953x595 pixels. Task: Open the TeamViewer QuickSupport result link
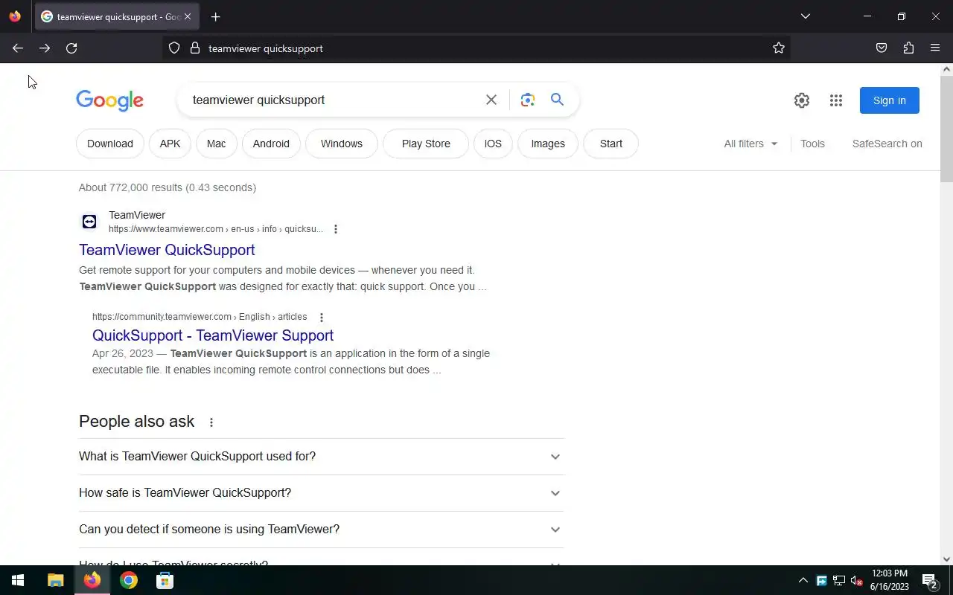tap(167, 250)
